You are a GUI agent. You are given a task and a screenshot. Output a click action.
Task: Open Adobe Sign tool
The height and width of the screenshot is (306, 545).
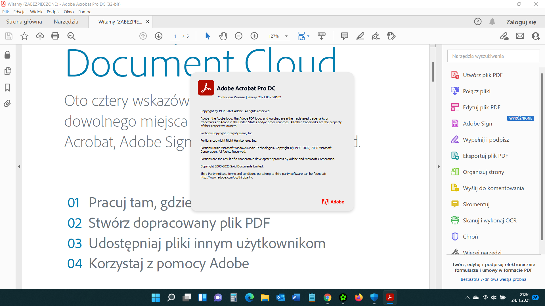click(x=471, y=124)
